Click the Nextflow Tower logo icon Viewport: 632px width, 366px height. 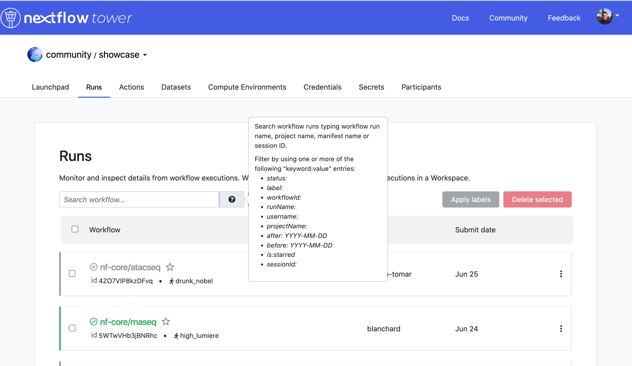tap(10, 18)
